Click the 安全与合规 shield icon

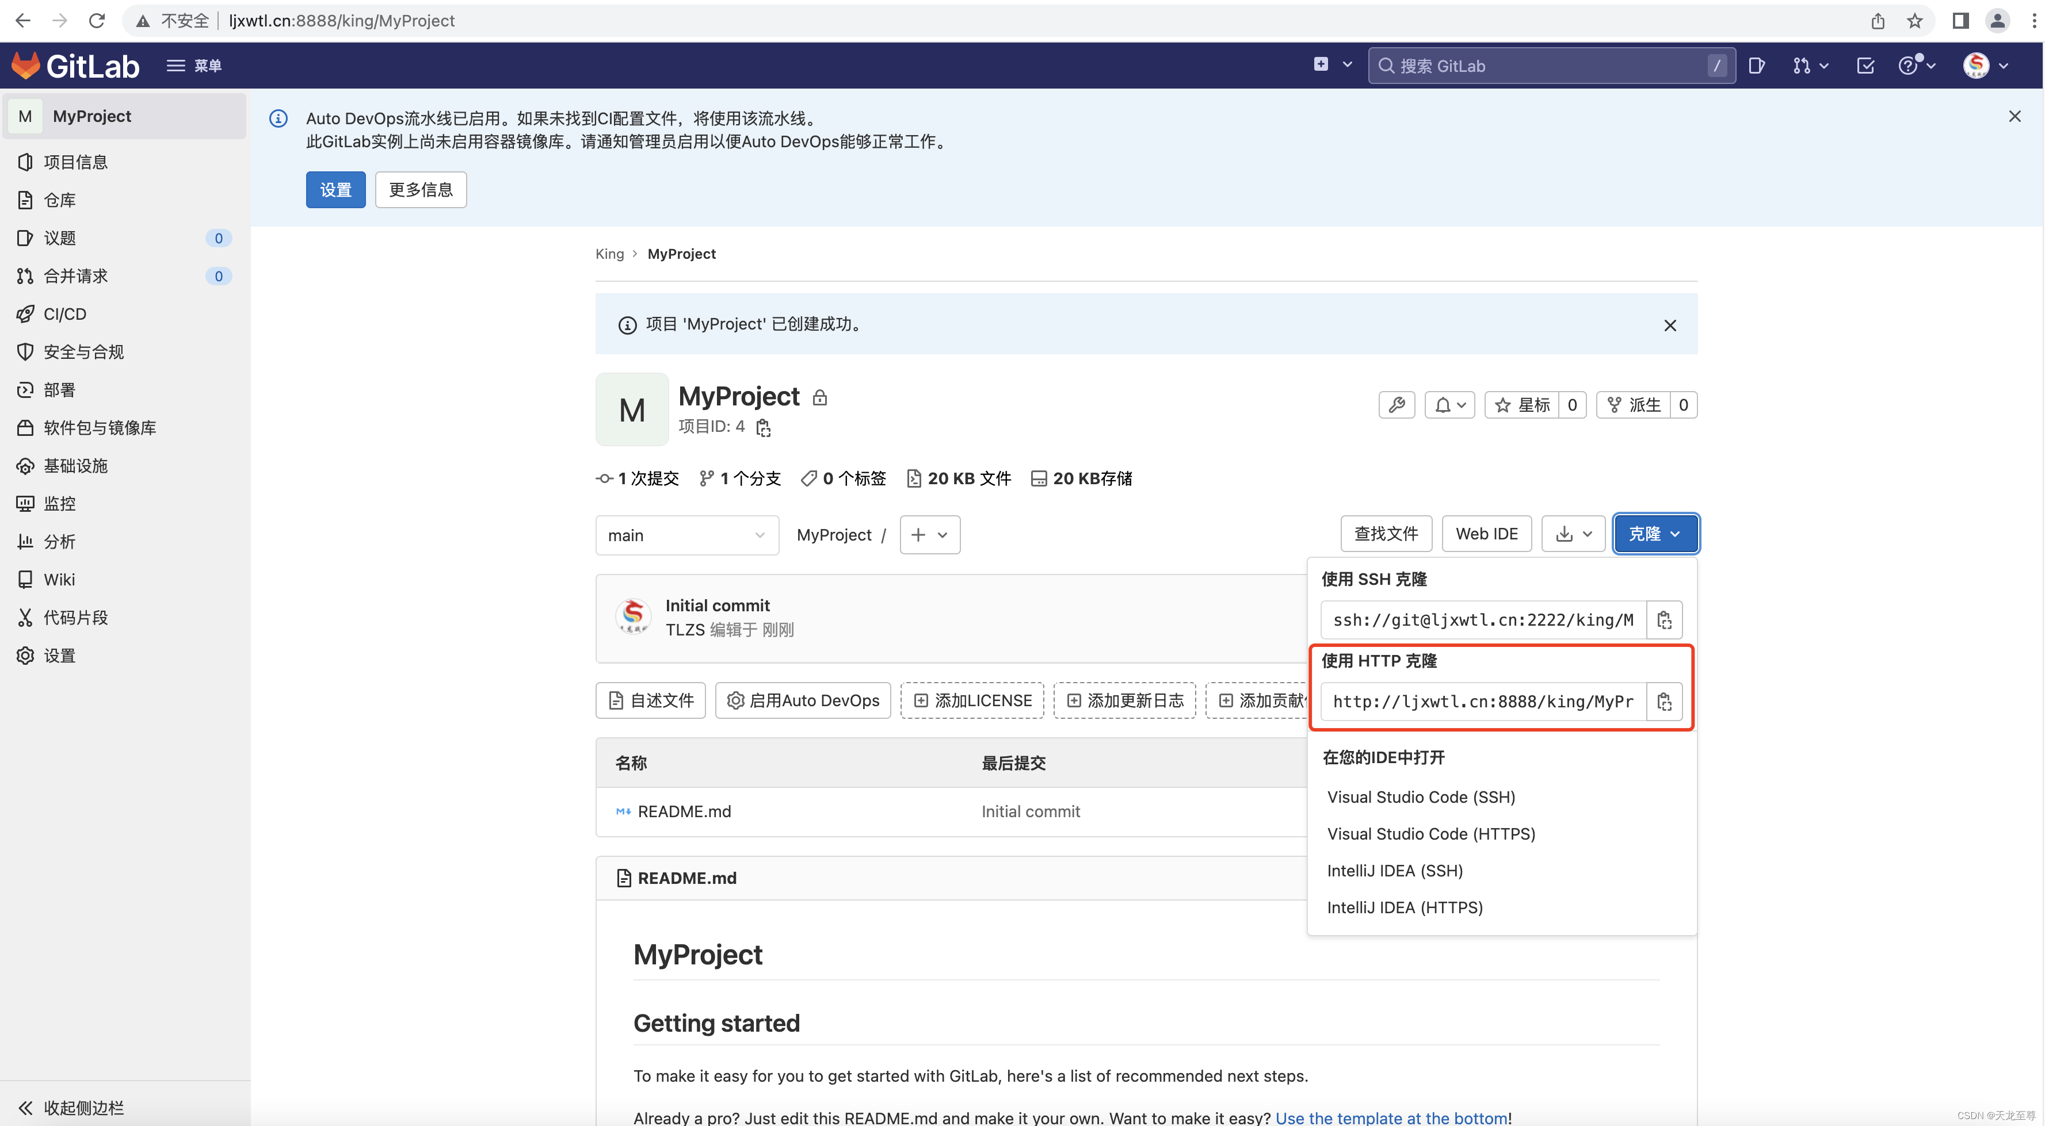pyautogui.click(x=25, y=351)
